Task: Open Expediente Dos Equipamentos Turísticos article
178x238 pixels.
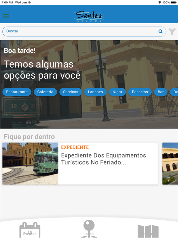Action: (x=104, y=159)
